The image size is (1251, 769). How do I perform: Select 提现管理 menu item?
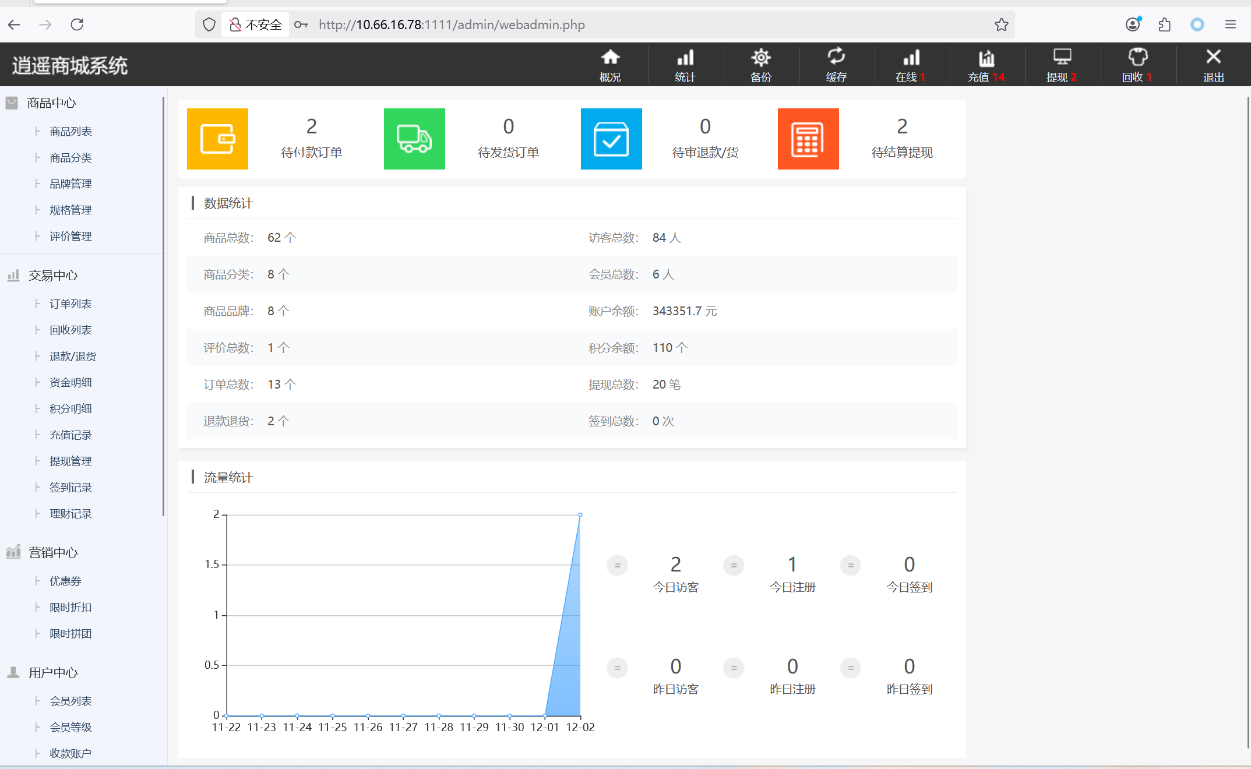[71, 461]
